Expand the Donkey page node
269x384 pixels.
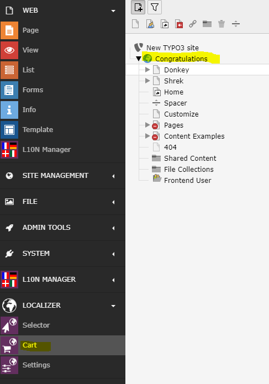pos(147,70)
